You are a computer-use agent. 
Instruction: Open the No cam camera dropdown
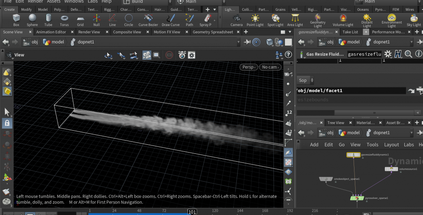click(270, 67)
